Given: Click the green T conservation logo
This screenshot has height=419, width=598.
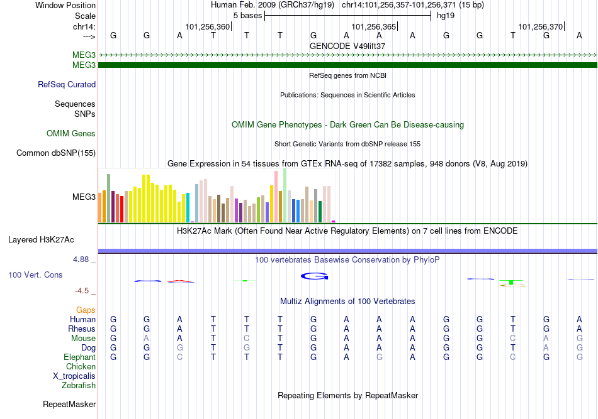Looking at the screenshot, I should [511, 282].
